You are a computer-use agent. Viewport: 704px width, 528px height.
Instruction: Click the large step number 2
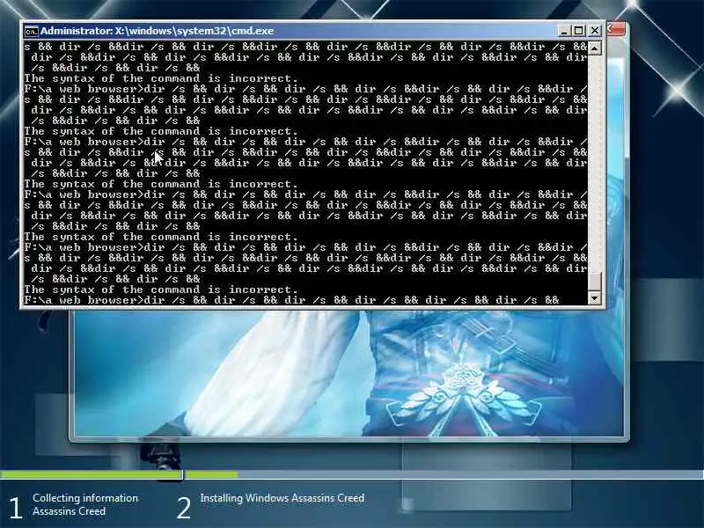click(x=183, y=508)
